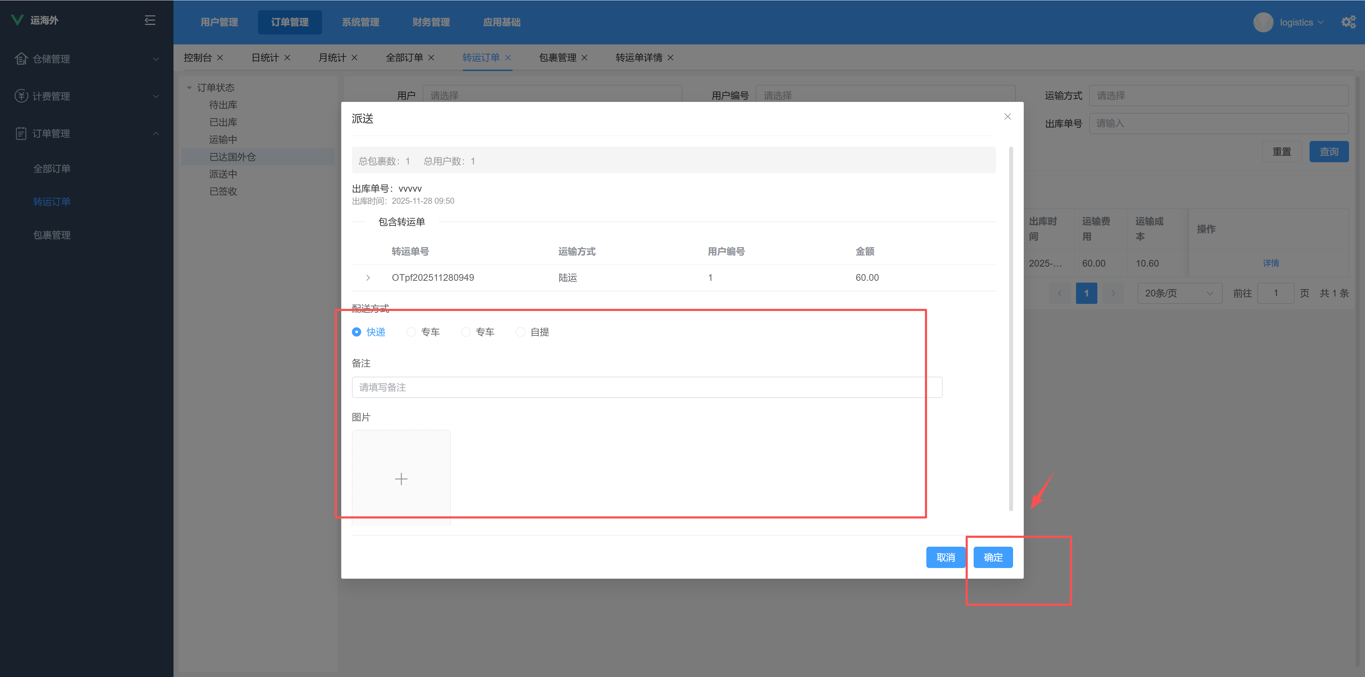The width and height of the screenshot is (1365, 677).
Task: Click the 备注 remarks input field
Action: click(x=647, y=387)
